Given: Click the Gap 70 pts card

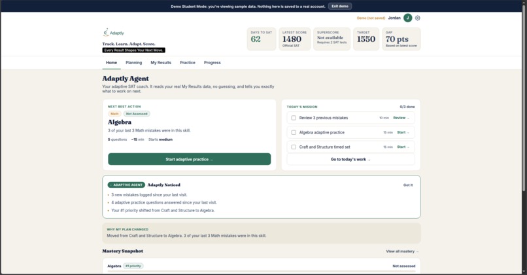Looking at the screenshot, I should point(401,39).
